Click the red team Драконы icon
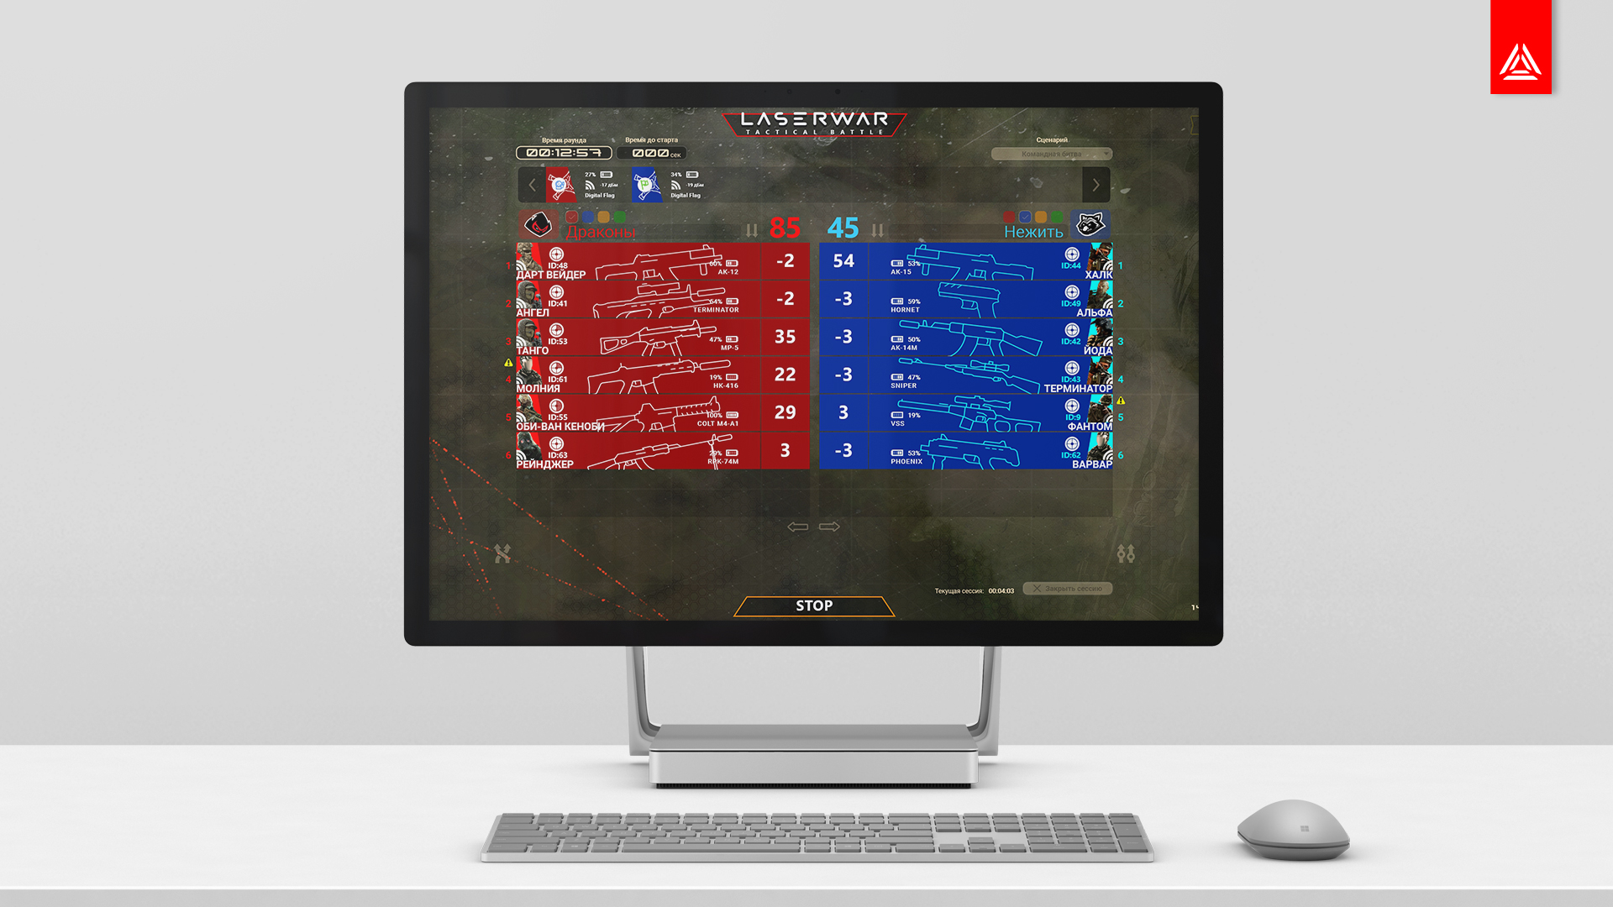 click(538, 225)
